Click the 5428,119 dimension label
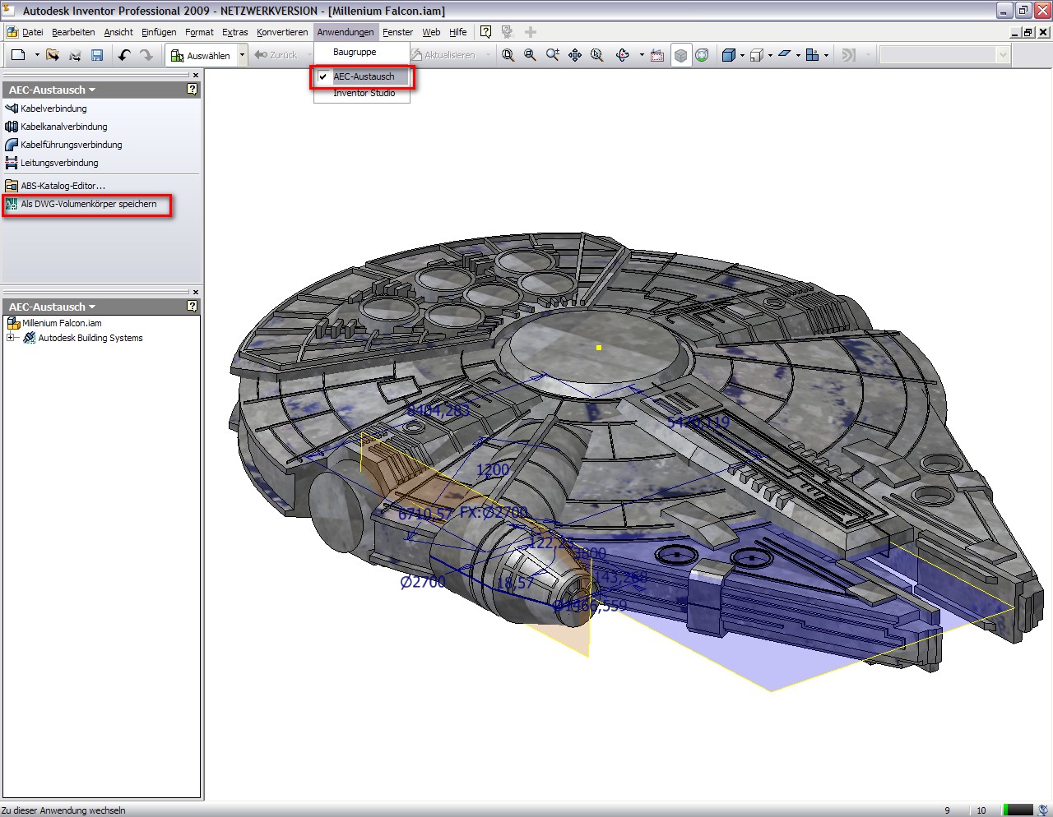The width and height of the screenshot is (1053, 817). coord(698,422)
